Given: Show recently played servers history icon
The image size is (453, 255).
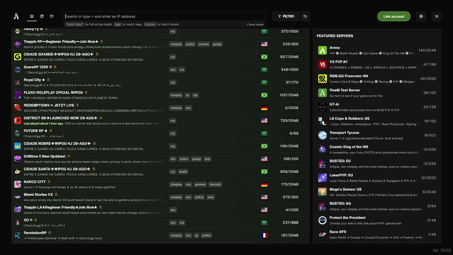Looking at the screenshot, I should (x=42, y=16).
